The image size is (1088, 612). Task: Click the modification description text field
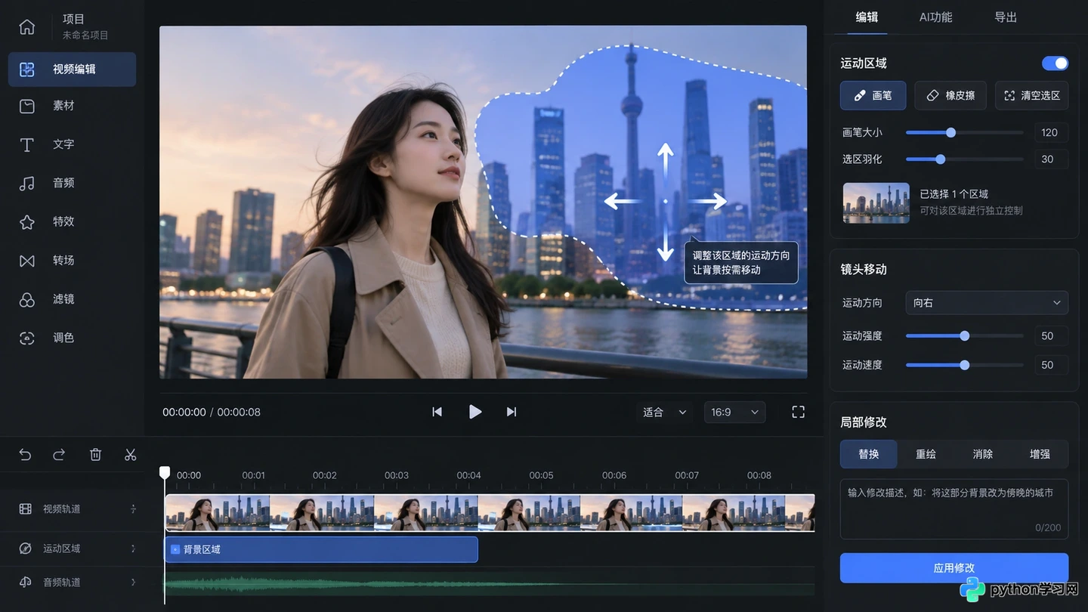pyautogui.click(x=954, y=509)
